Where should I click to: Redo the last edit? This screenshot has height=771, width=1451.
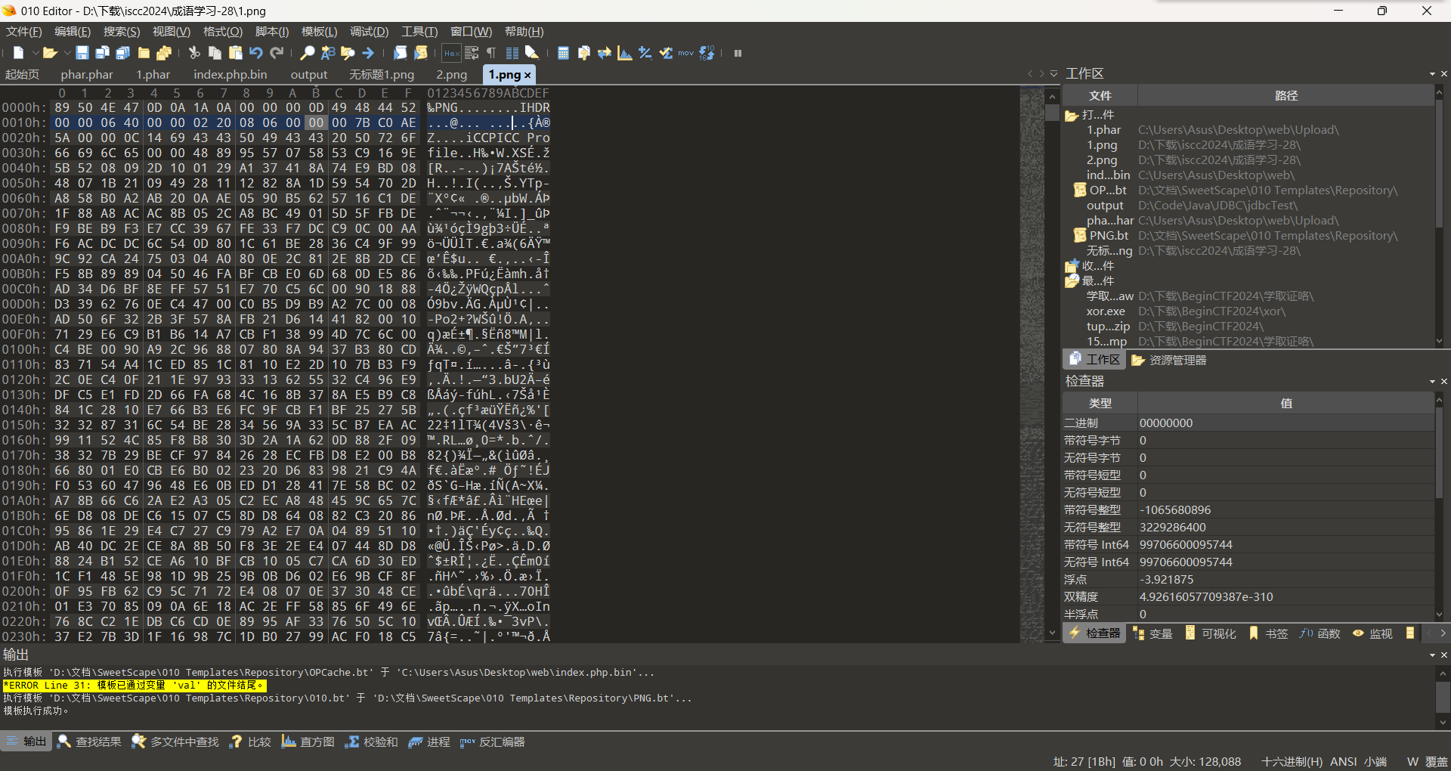[x=277, y=53]
